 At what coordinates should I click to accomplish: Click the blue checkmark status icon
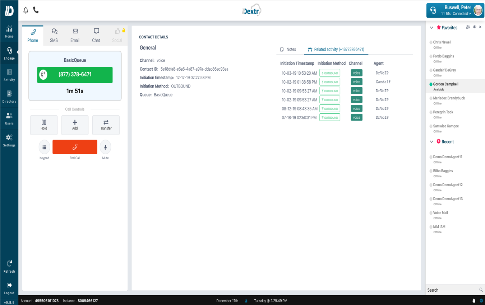(x=481, y=301)
